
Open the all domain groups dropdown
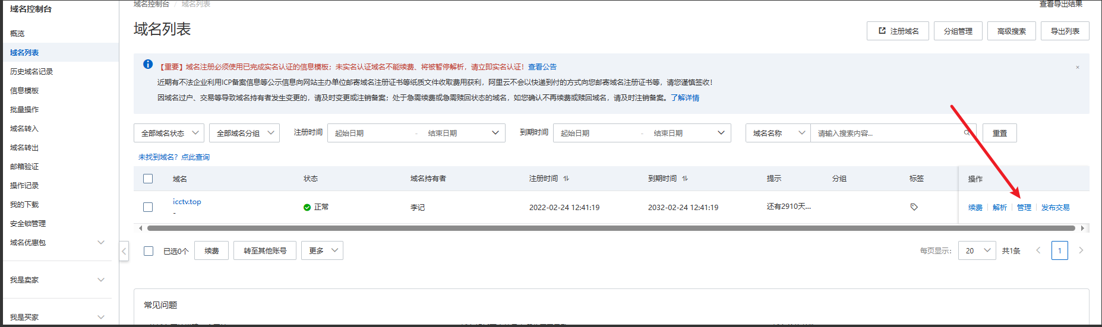pos(244,133)
